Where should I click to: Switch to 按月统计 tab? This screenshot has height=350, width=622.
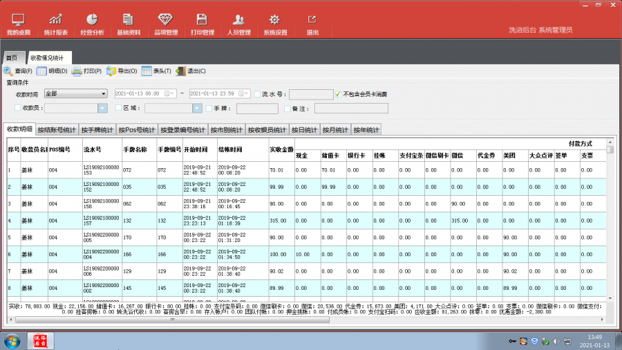click(334, 129)
